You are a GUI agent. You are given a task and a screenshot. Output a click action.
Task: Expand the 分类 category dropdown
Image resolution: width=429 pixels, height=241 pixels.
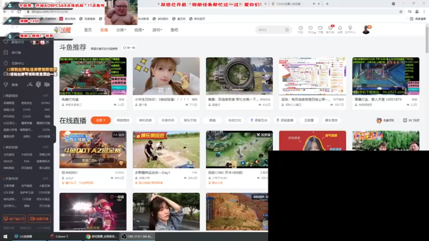(121, 30)
